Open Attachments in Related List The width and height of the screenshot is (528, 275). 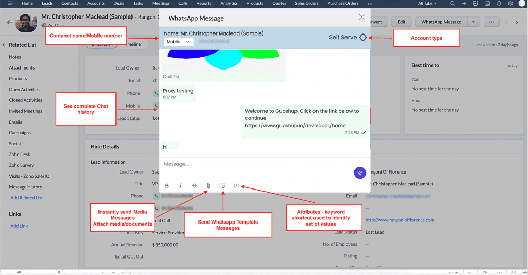[22, 67]
